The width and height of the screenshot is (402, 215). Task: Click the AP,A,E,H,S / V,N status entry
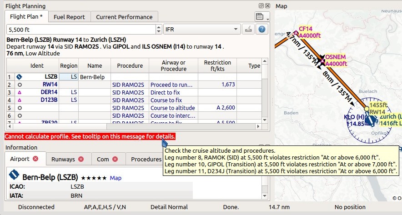[x=105, y=207]
